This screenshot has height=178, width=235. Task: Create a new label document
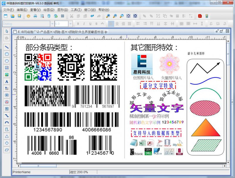[x=6, y=16]
